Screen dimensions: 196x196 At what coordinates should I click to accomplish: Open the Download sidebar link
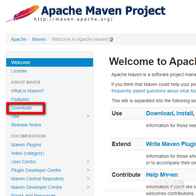[21, 108]
